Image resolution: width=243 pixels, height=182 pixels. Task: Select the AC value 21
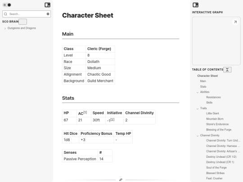point(84,120)
